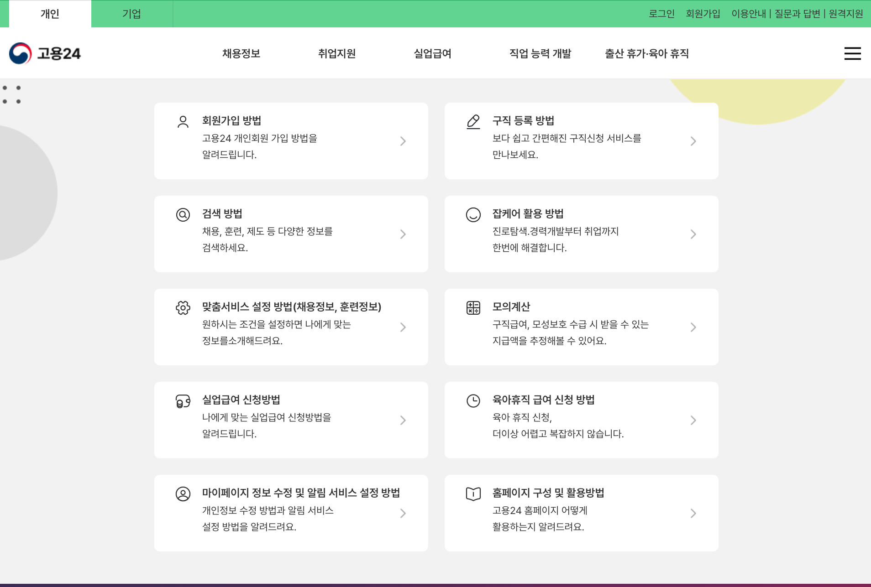Open the 모의계산 card via its chevron

pyautogui.click(x=693, y=327)
